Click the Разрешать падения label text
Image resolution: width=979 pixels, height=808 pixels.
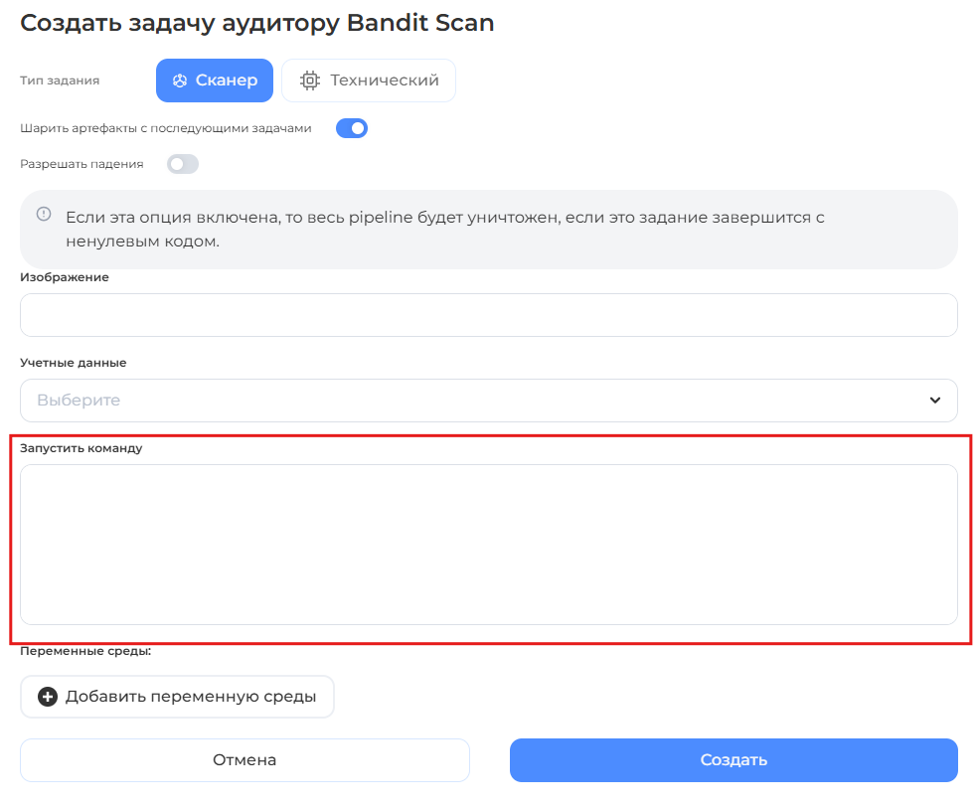(82, 164)
